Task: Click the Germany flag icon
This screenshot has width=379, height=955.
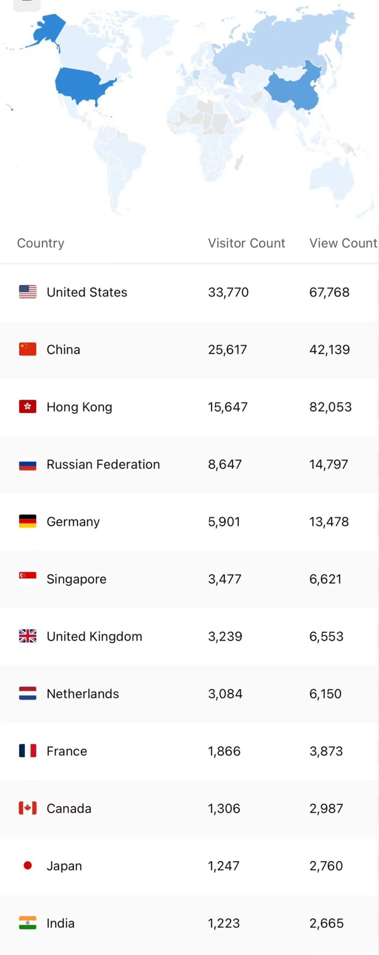Action: click(x=28, y=521)
